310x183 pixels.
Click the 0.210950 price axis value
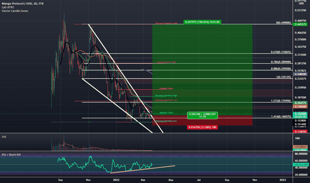point(300,88)
